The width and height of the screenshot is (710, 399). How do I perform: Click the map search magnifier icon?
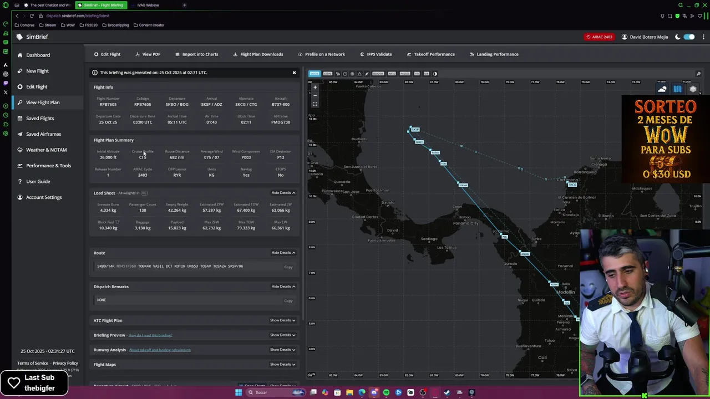[698, 74]
